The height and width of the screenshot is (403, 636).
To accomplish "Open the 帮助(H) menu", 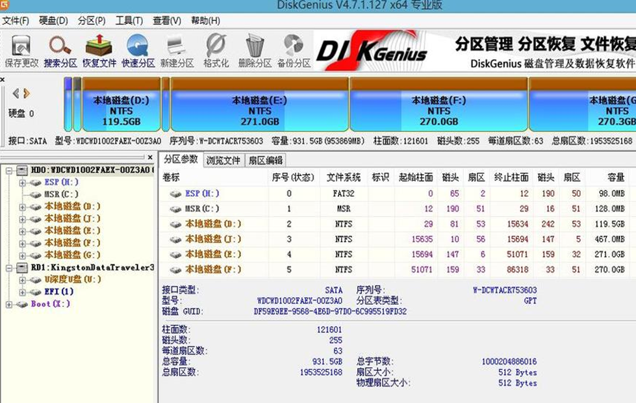I will point(205,21).
